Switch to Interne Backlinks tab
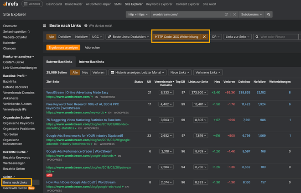 pos(92,62)
